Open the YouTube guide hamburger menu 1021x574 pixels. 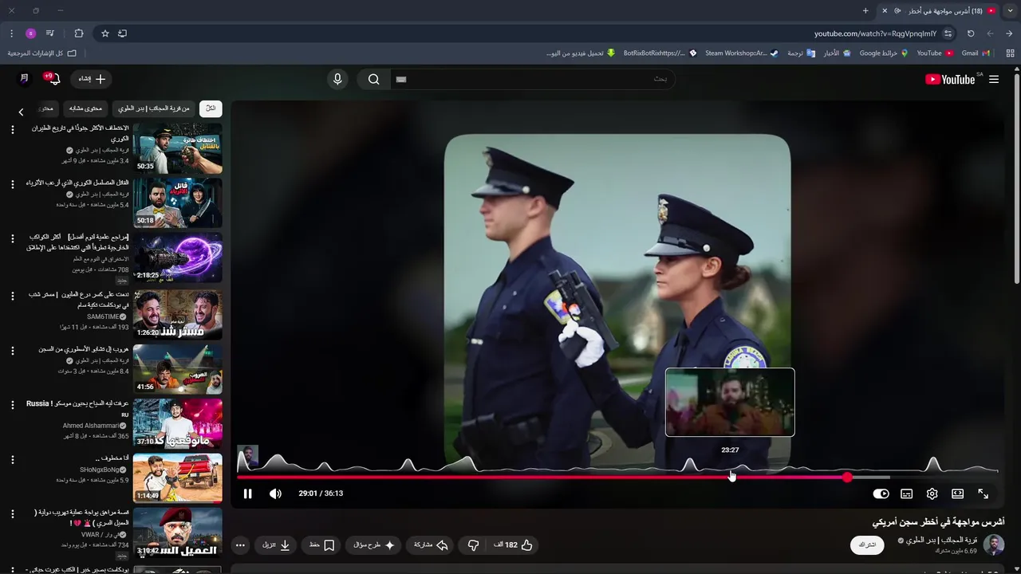(x=994, y=79)
